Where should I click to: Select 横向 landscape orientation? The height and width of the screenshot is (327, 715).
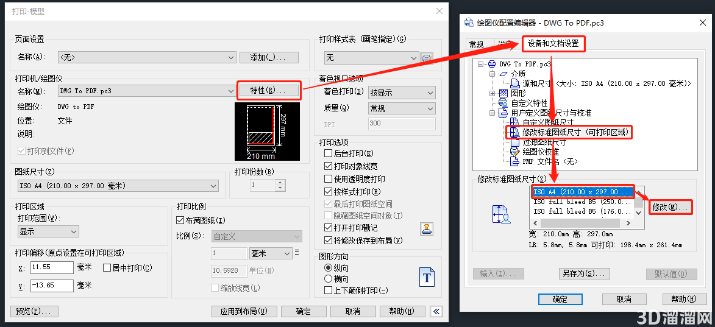[328, 279]
